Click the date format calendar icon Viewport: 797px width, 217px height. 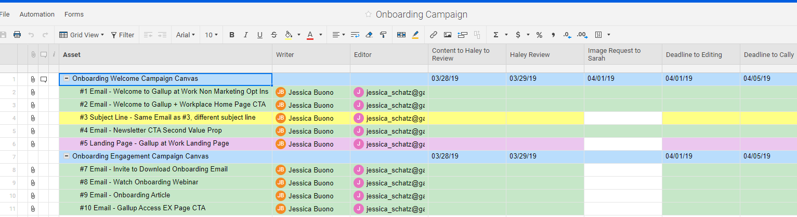point(598,35)
